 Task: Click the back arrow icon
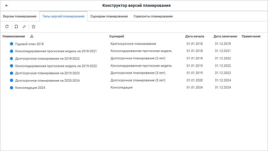tap(7, 5)
